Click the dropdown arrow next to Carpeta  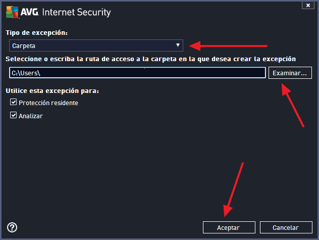(x=178, y=45)
